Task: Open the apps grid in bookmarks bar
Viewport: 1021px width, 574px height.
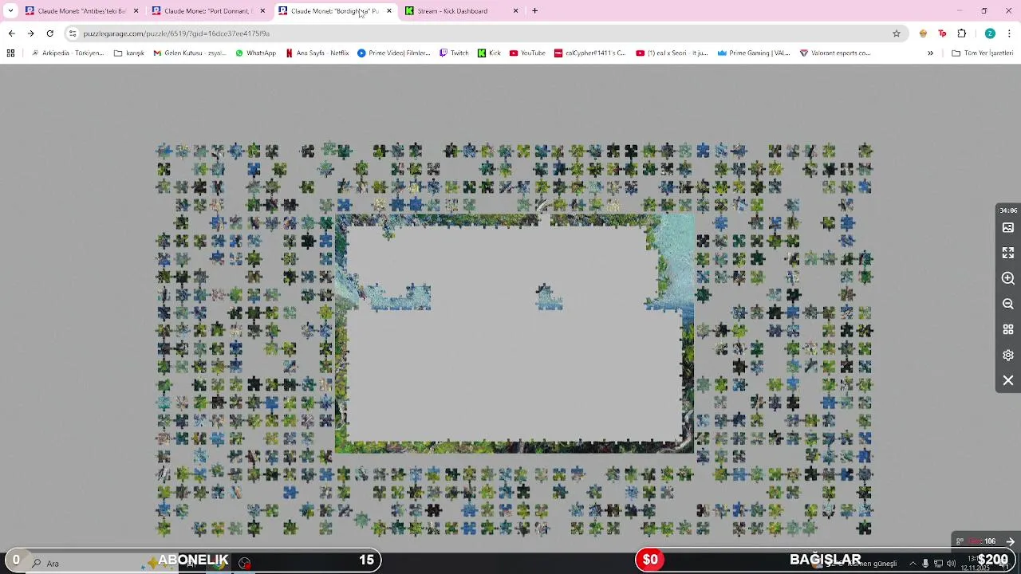Action: [x=10, y=53]
